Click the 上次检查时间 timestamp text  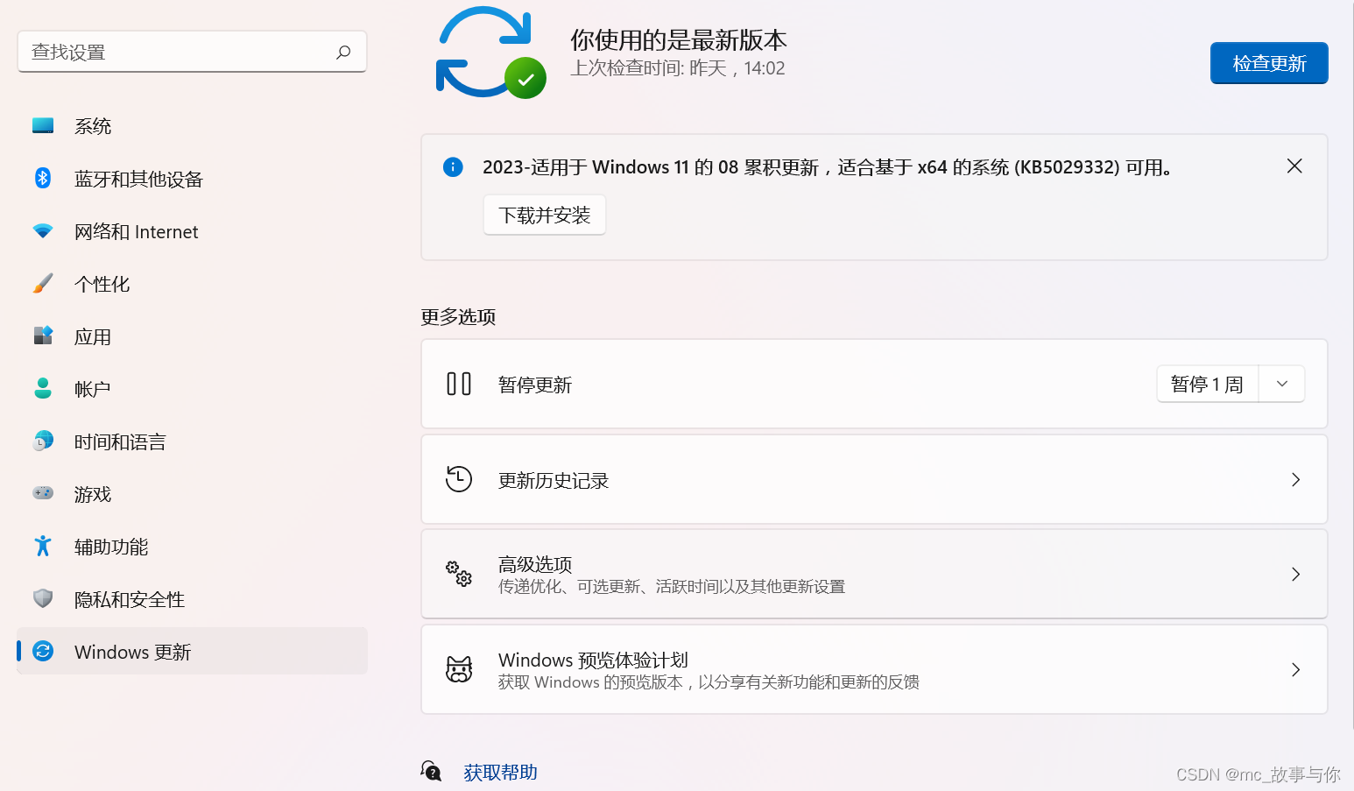pyautogui.click(x=678, y=68)
